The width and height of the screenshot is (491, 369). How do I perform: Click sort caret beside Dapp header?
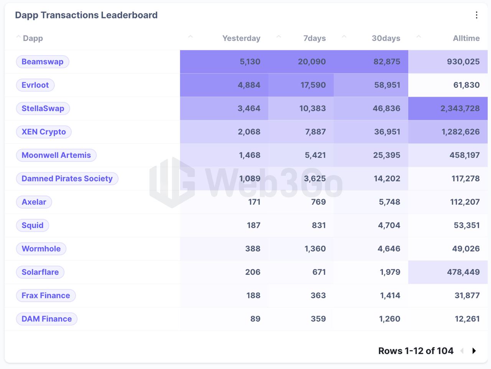click(x=18, y=37)
